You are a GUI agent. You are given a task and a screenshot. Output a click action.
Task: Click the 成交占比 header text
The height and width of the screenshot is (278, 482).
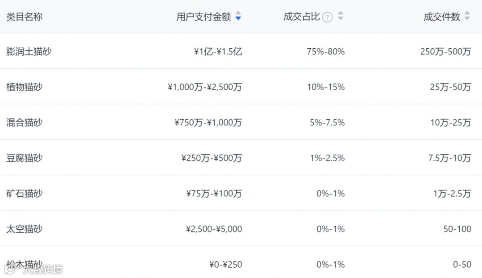click(x=302, y=17)
